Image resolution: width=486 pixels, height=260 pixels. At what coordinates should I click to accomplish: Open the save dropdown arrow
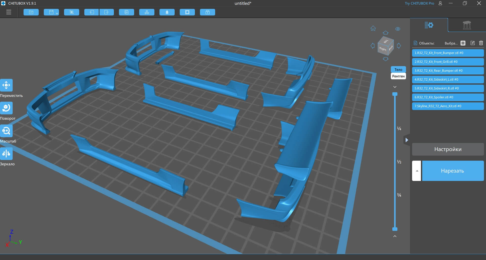(57, 13)
